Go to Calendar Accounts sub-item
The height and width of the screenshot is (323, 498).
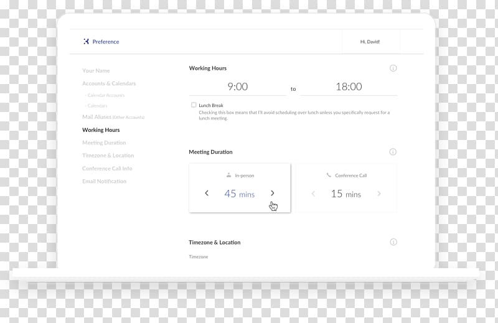(x=105, y=95)
